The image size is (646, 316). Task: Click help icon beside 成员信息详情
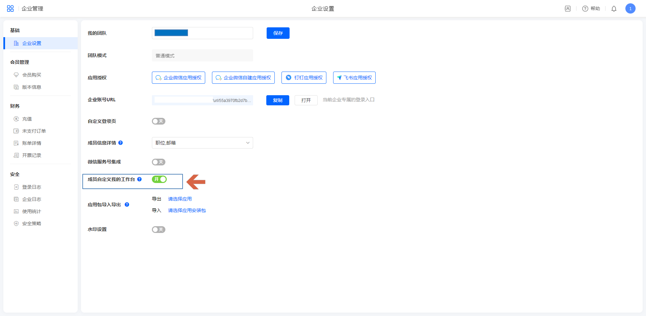click(x=120, y=143)
